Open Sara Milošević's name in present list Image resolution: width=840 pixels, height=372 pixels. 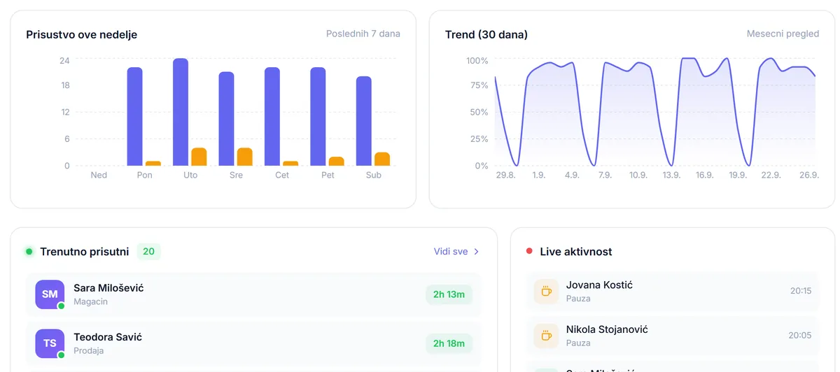[108, 288]
